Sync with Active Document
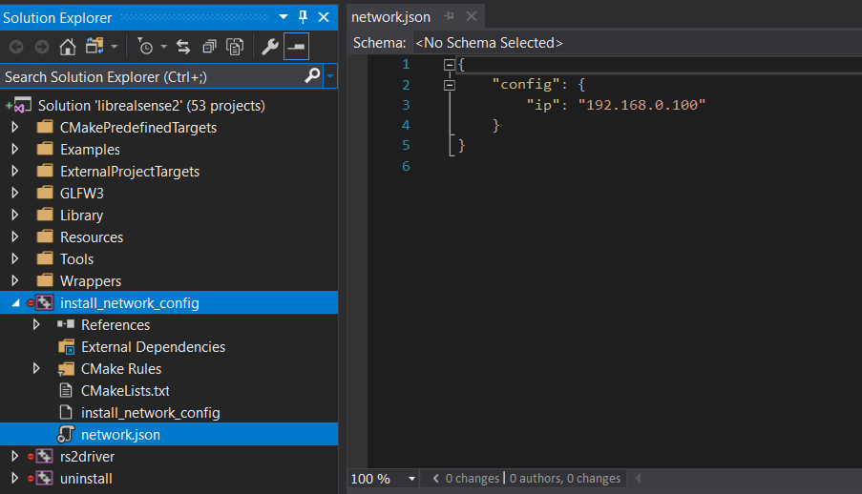The width and height of the screenshot is (862, 494). (x=183, y=48)
